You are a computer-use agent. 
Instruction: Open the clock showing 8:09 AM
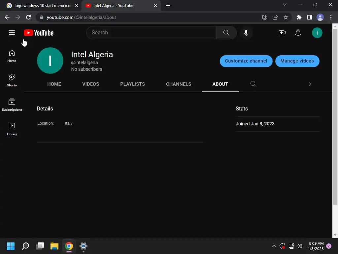click(316, 246)
